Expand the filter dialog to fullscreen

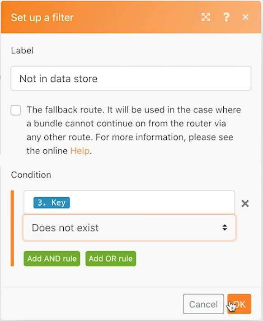(x=206, y=17)
